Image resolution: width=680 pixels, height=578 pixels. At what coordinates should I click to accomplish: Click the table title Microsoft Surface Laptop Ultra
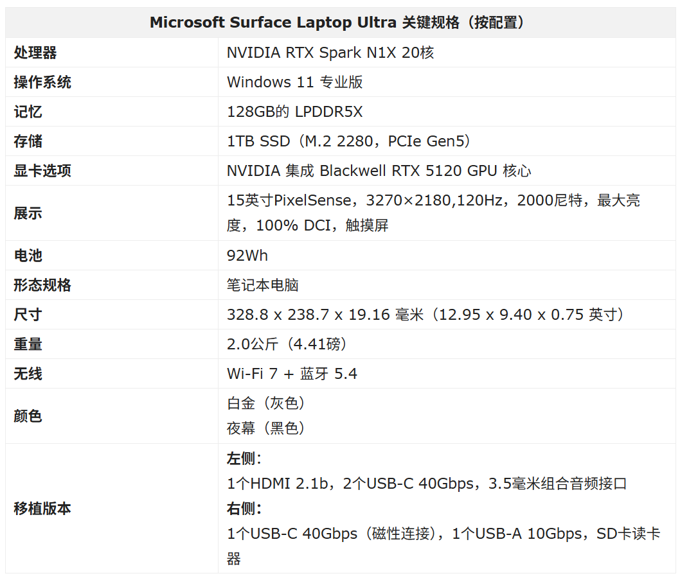coord(273,22)
